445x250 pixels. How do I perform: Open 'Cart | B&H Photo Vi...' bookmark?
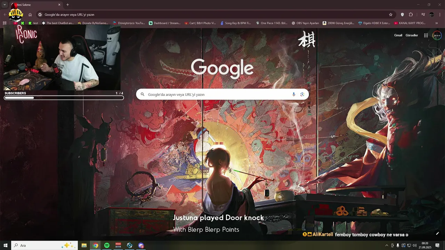point(200,23)
